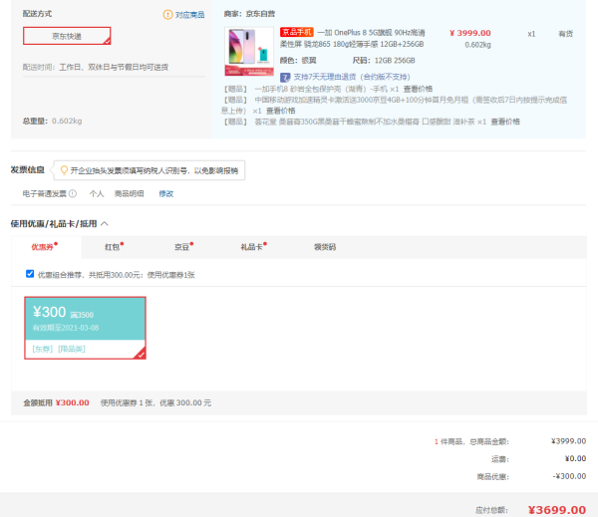Click info icon beside 电子普通发票
This screenshot has height=517, width=598.
73,193
